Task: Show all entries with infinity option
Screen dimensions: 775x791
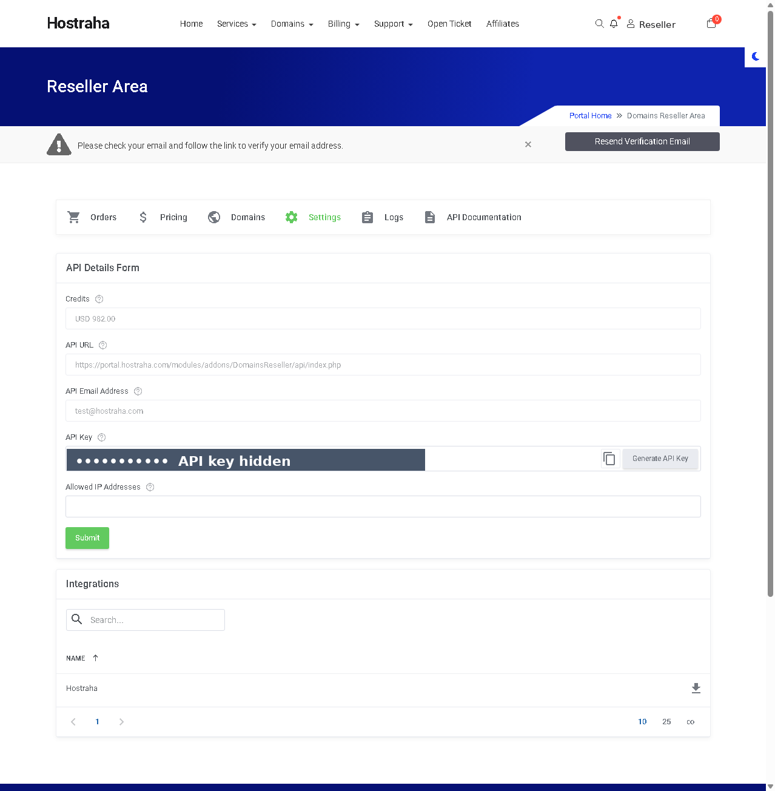Action: tap(690, 722)
